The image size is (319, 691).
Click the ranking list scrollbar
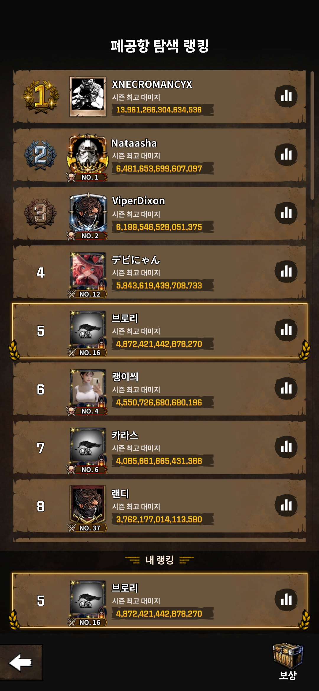point(312,136)
